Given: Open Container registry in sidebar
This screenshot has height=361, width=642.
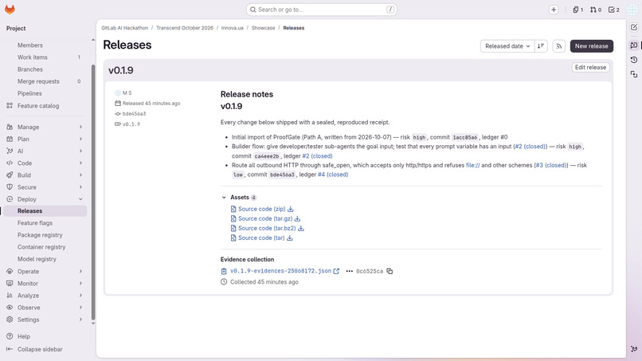Looking at the screenshot, I should pyautogui.click(x=45, y=247).
